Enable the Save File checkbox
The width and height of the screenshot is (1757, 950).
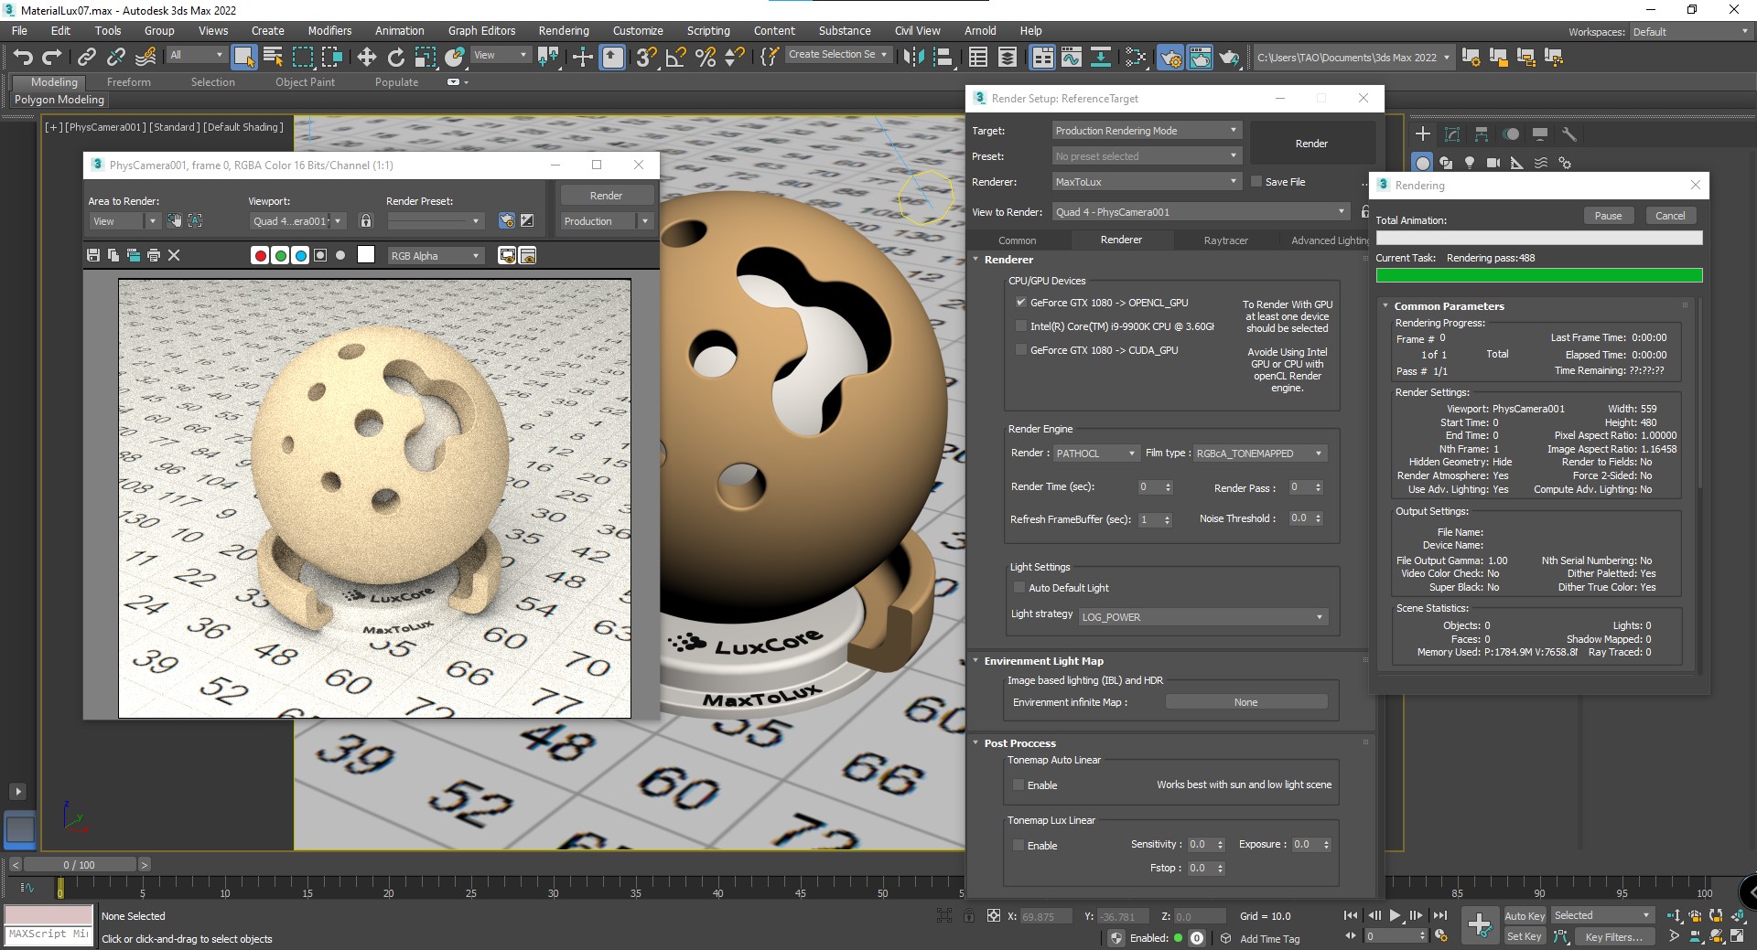click(1256, 182)
